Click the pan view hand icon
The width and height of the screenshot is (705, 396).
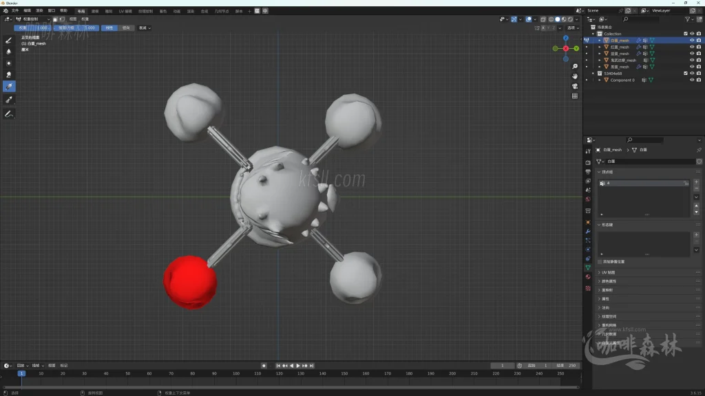575,76
